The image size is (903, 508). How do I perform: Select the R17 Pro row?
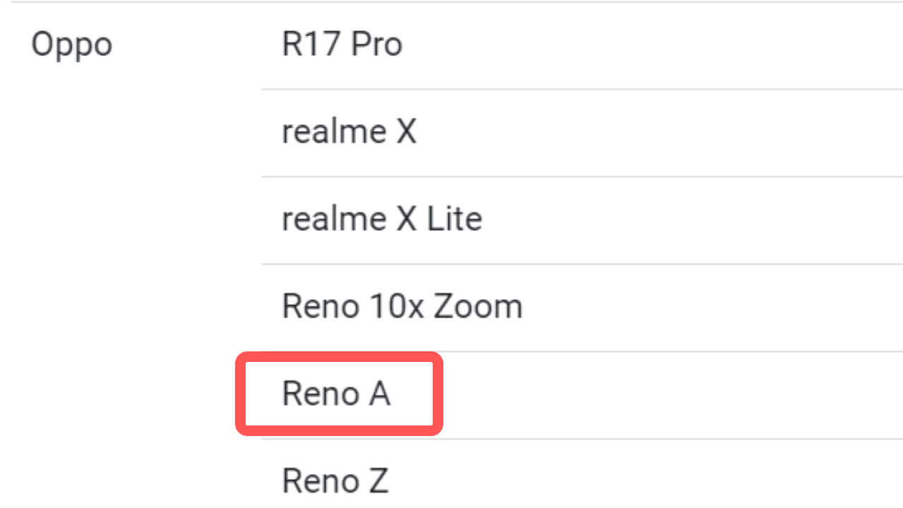pos(342,45)
